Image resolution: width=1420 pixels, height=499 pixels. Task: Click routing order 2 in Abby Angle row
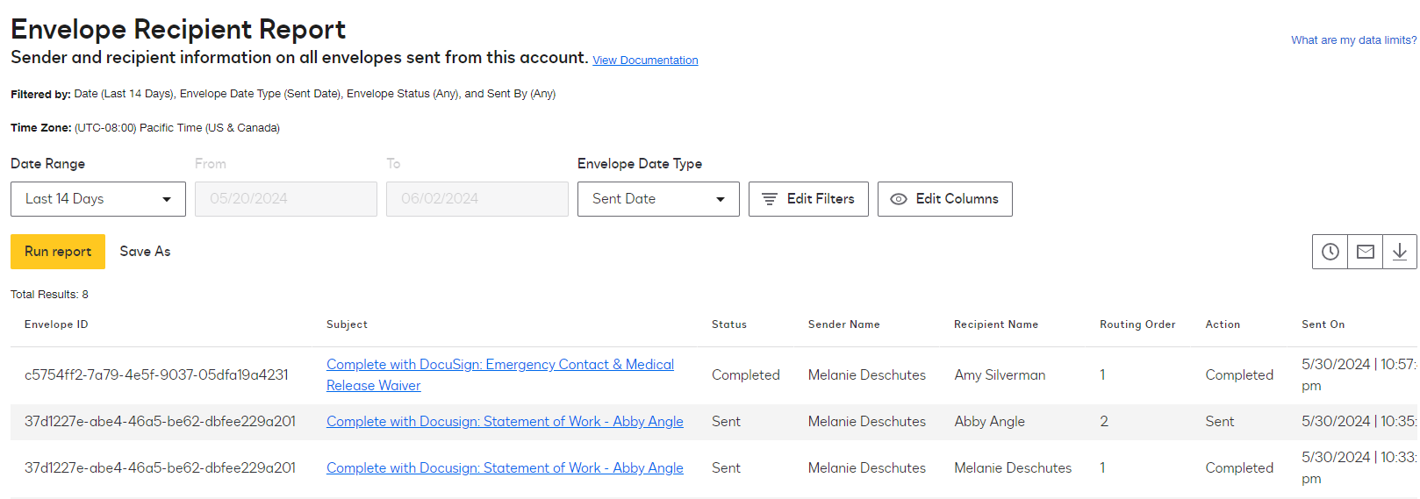[1104, 422]
